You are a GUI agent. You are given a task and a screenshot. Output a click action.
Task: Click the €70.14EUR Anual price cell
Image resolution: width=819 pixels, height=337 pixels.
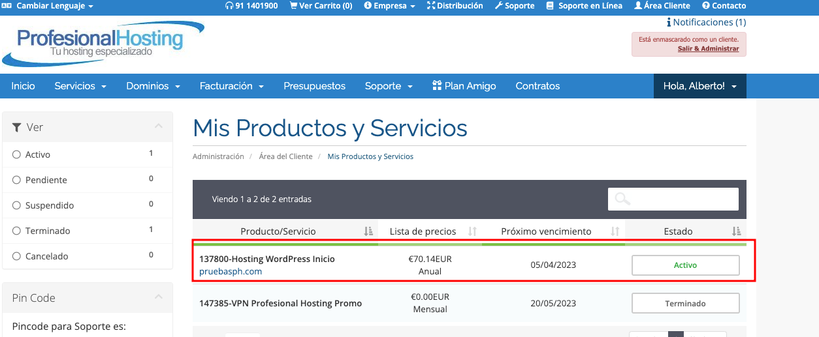click(430, 265)
